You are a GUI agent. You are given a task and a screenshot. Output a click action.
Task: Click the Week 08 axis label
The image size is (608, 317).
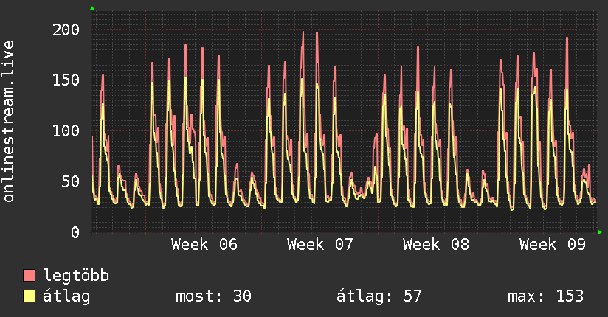436,245
